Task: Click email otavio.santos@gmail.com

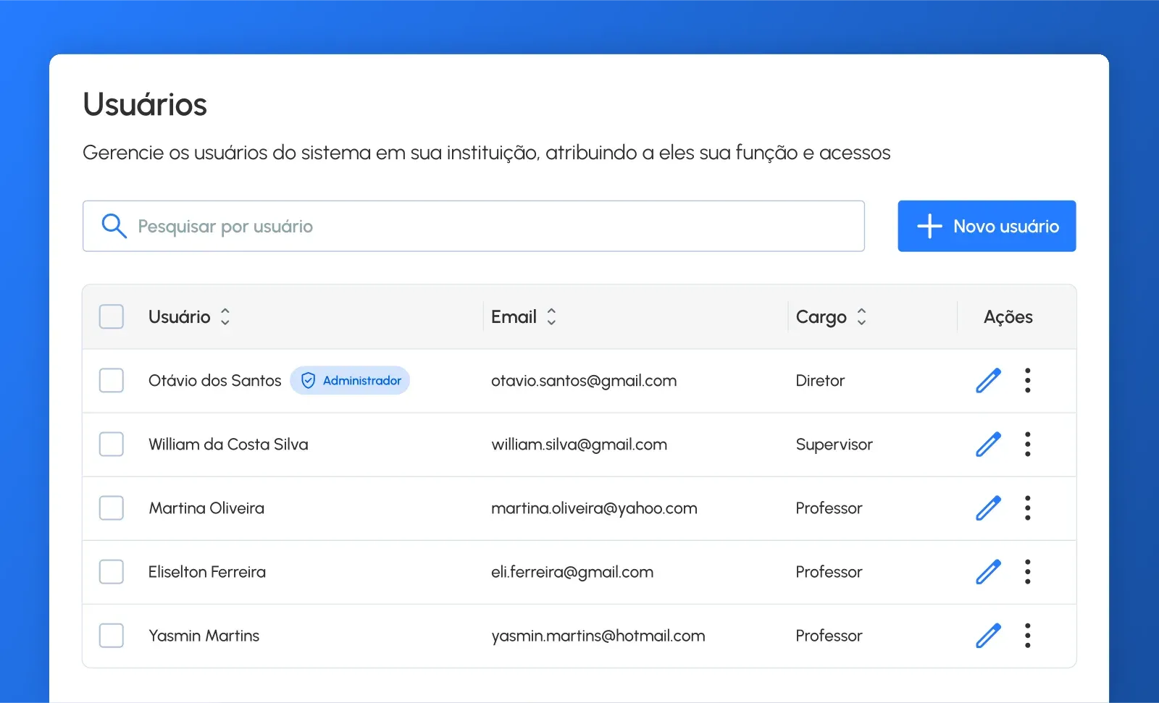Action: pyautogui.click(x=584, y=380)
